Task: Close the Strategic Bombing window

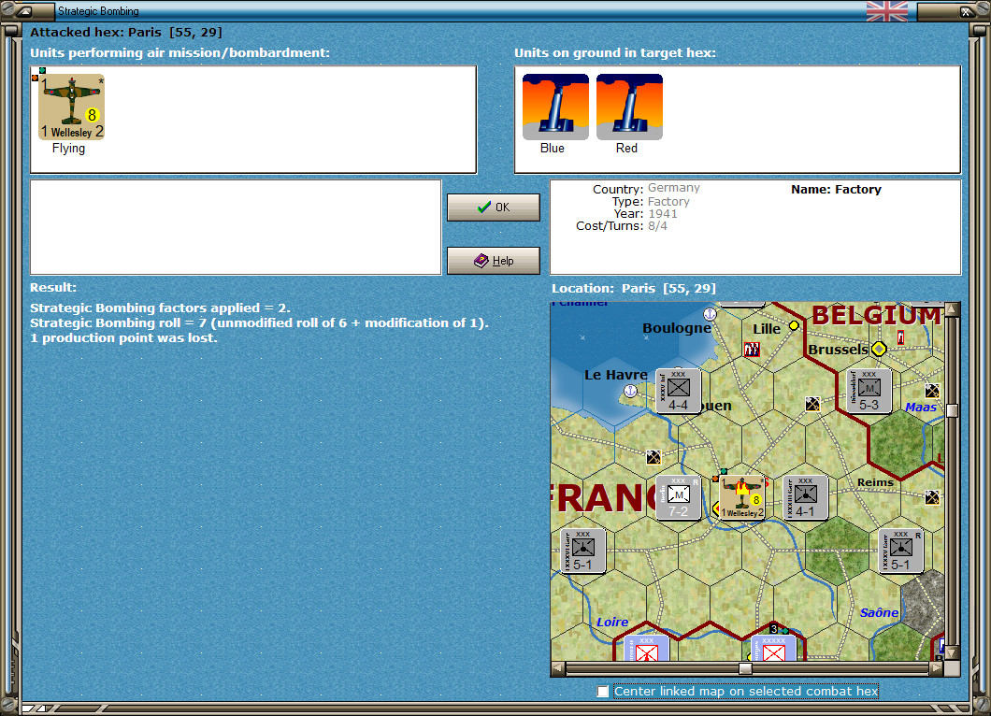Action: [967, 10]
